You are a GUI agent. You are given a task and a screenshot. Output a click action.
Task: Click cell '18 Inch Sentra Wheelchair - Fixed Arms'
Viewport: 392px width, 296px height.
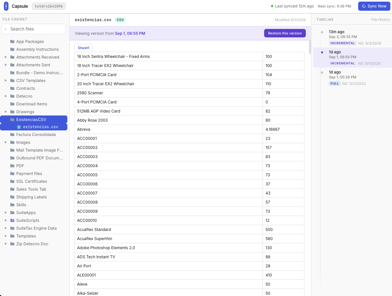pyautogui.click(x=169, y=57)
